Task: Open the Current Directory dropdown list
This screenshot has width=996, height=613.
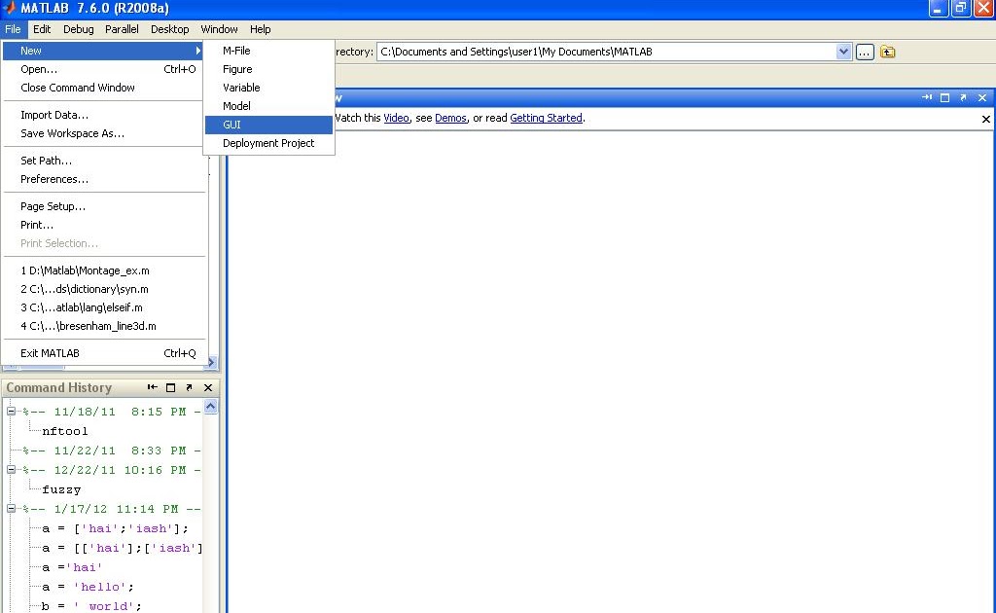Action: point(842,52)
